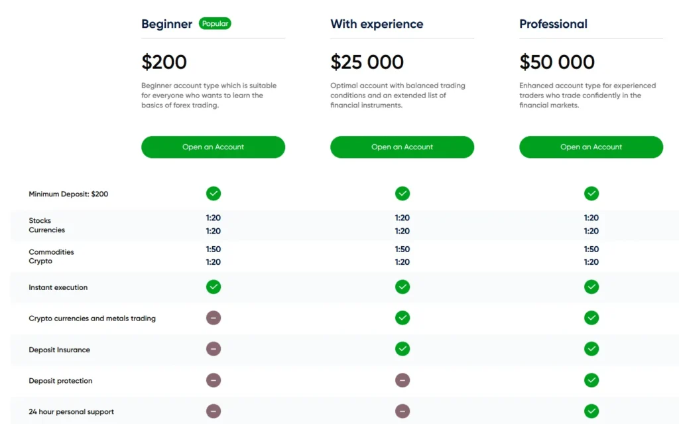Select the Professional plan heading

553,25
